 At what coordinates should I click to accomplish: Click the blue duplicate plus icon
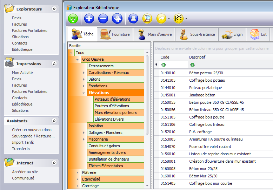(x=117, y=19)
